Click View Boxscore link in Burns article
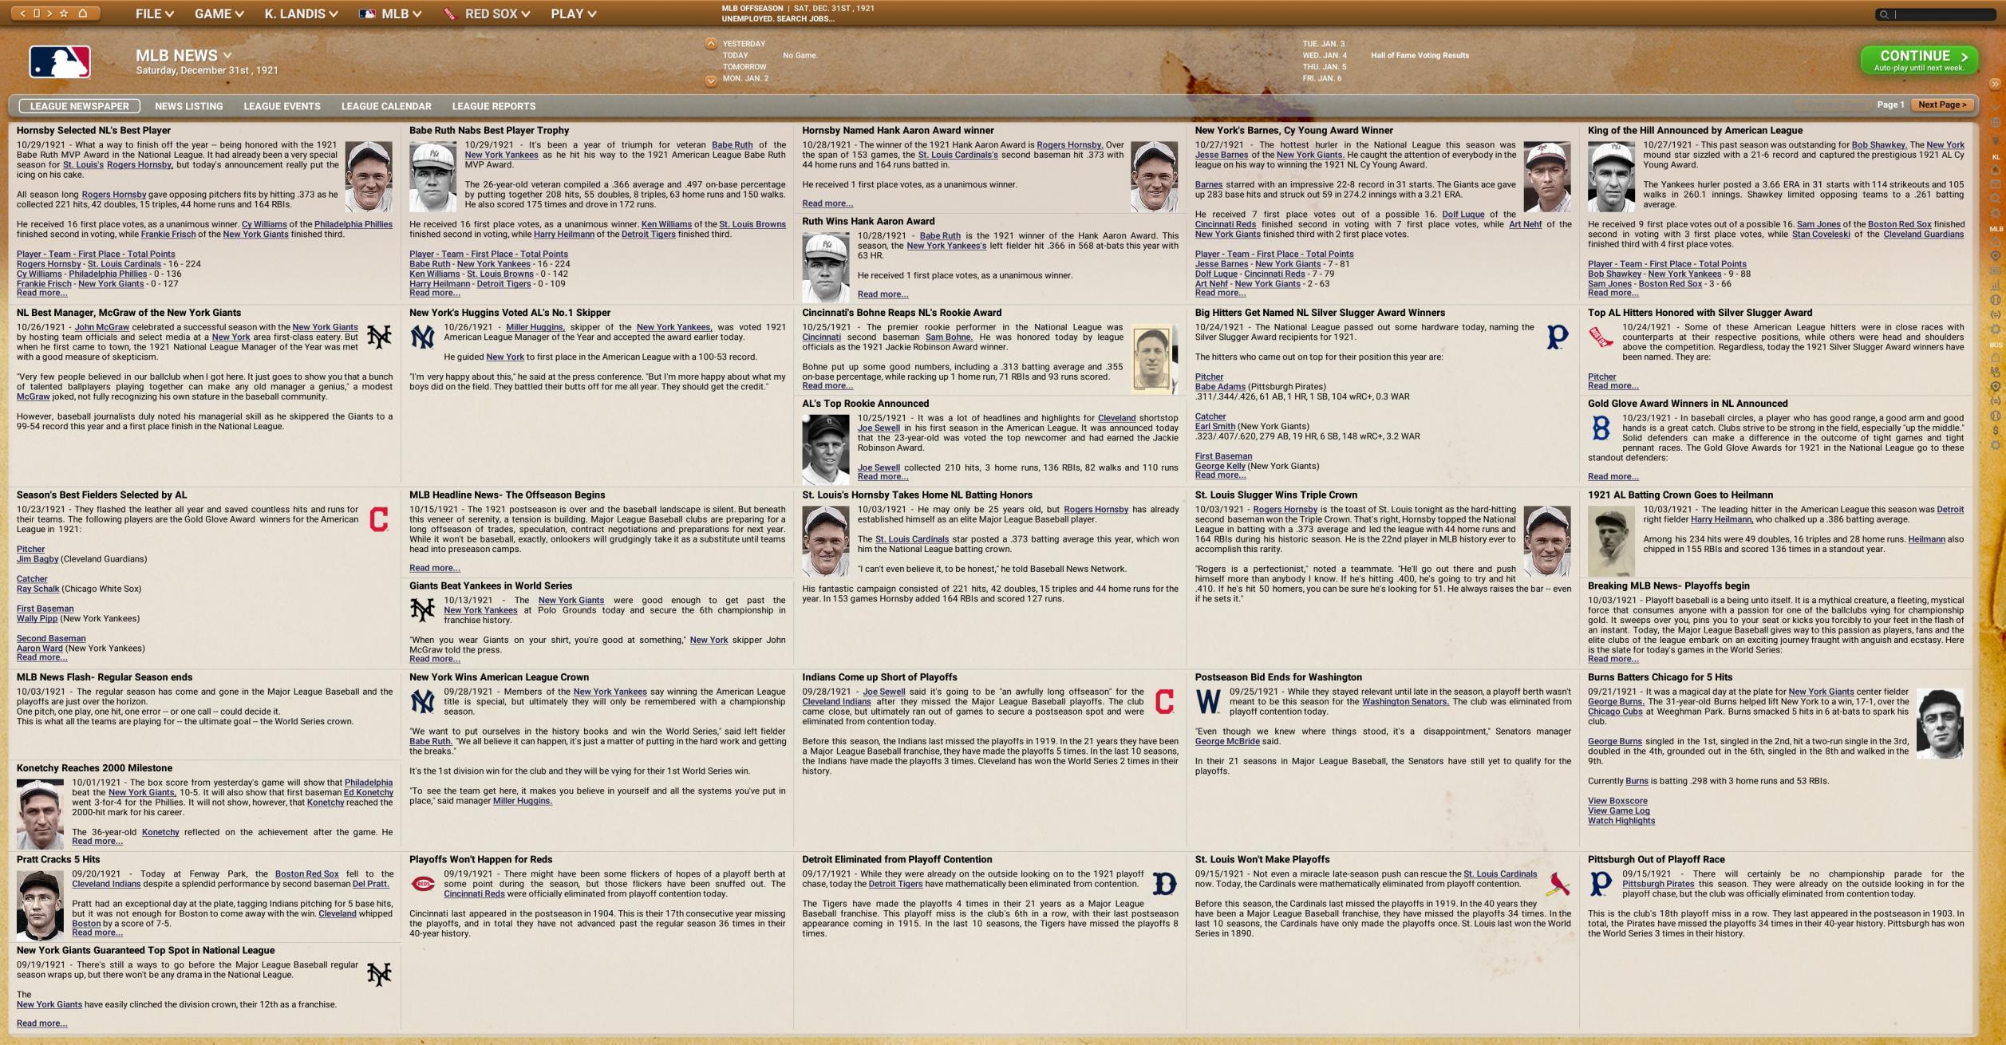Viewport: 2006px width, 1045px height. click(x=1617, y=801)
